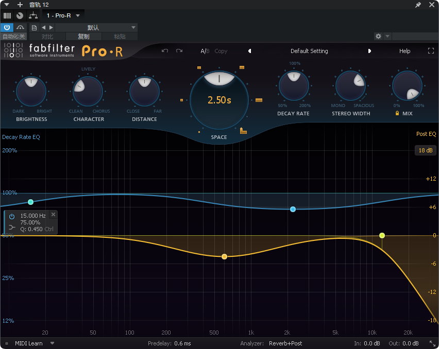Viewport: 439px width, 349px height.
Task: Click the 75.00% band gain value
Action: point(30,222)
